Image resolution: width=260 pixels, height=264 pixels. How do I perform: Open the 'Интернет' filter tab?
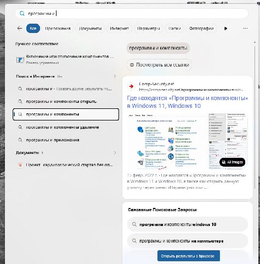coord(120,29)
